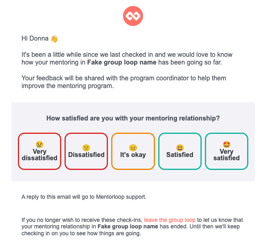Click the "Mentorloop support" reply notice text
This screenshot has height=245, width=267.
tap(84, 197)
